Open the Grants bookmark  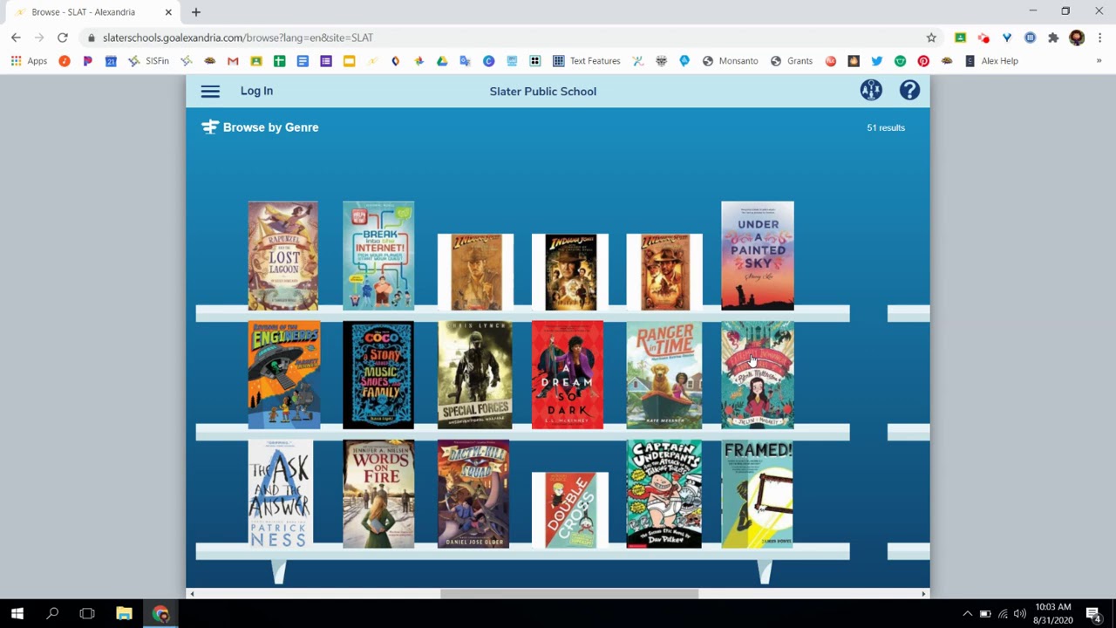[791, 61]
